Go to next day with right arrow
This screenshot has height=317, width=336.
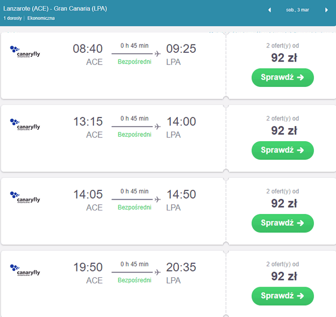(326, 10)
